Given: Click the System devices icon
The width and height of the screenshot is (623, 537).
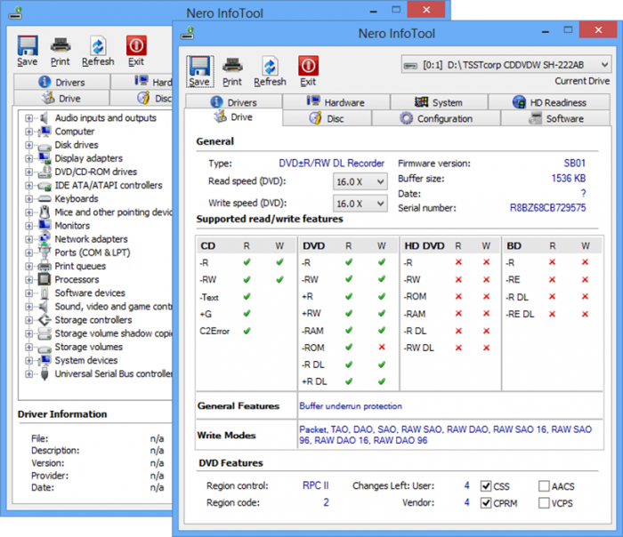Looking at the screenshot, I should point(44,360).
